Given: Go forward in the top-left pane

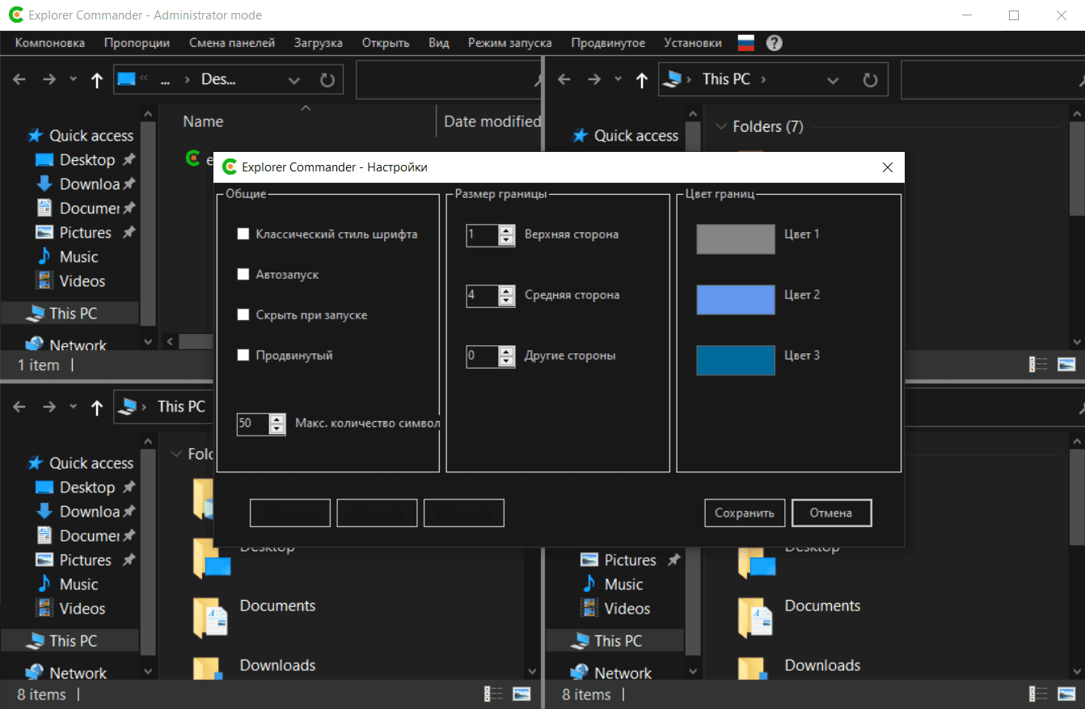Looking at the screenshot, I should (x=49, y=79).
